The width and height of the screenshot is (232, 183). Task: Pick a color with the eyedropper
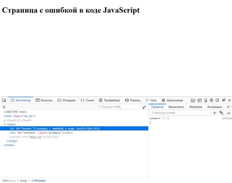coord(144,107)
